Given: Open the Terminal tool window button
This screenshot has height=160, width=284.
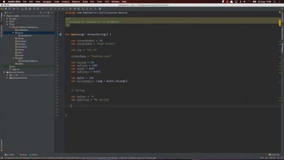Looking at the screenshot, I should 22,155.
